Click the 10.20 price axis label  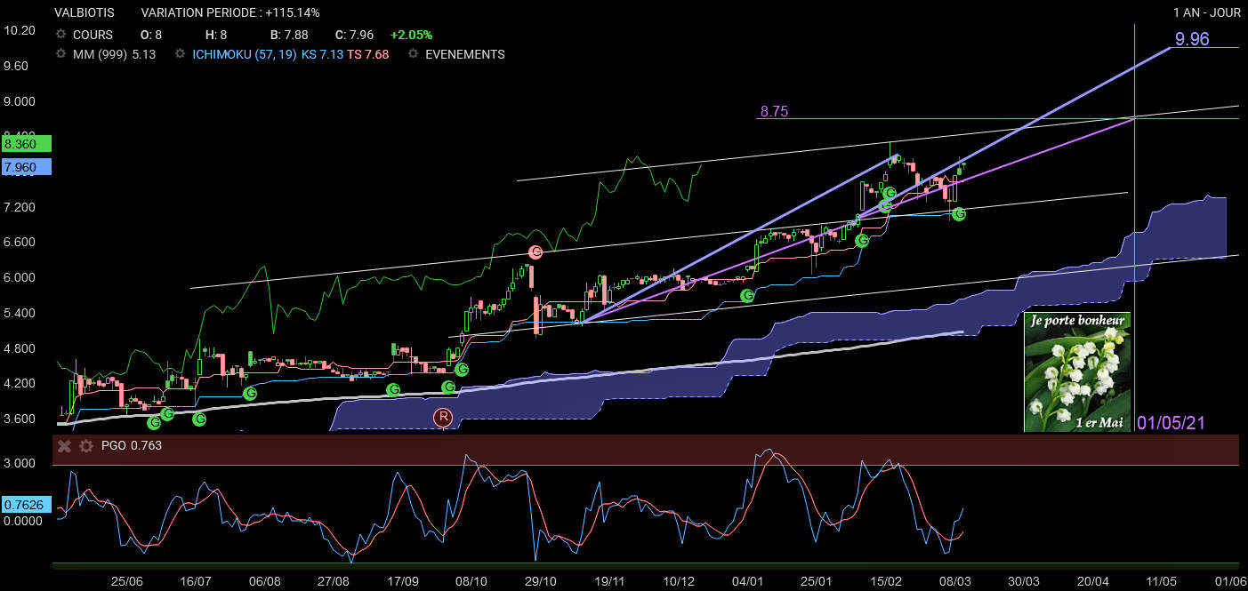point(20,30)
